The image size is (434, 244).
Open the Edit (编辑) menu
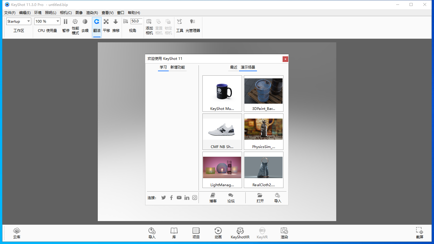[x=25, y=13]
